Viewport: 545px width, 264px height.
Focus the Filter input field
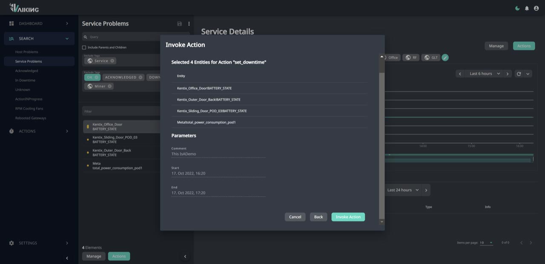click(x=121, y=111)
